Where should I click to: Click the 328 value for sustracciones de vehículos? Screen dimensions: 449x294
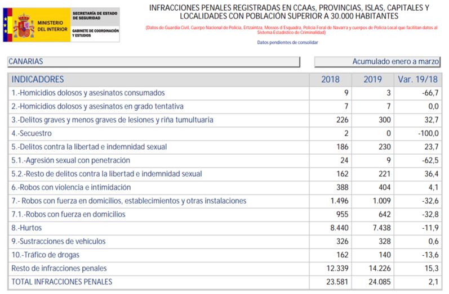(x=385, y=241)
